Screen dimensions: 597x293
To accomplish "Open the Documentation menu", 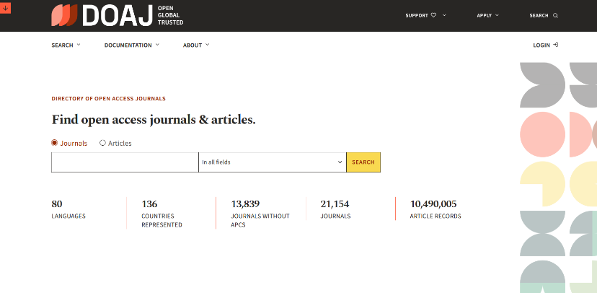I will pos(128,45).
